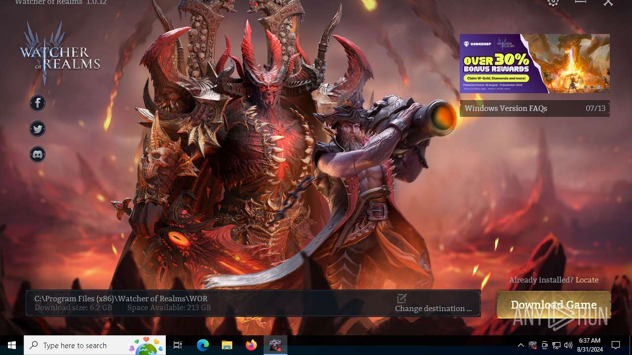Viewport: 632px width, 355px height.
Task: Click the install path text
Action: click(121, 298)
